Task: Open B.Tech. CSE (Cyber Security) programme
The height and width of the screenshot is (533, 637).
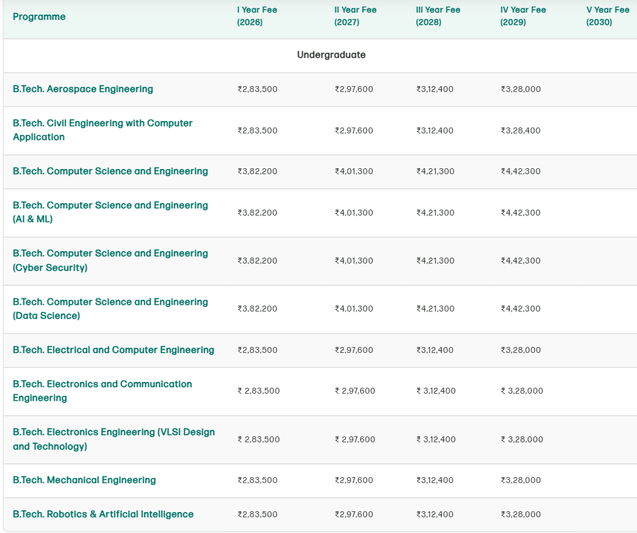Action: coord(110,260)
